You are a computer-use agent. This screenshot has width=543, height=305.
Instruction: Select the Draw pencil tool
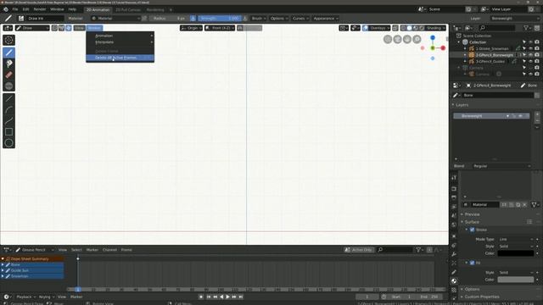[9, 53]
